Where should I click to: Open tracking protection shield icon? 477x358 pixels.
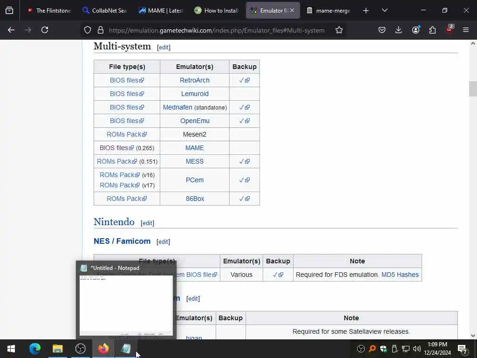[x=88, y=30]
